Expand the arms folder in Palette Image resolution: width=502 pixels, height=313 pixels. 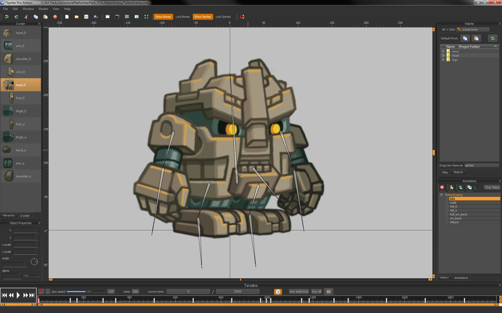click(443, 51)
